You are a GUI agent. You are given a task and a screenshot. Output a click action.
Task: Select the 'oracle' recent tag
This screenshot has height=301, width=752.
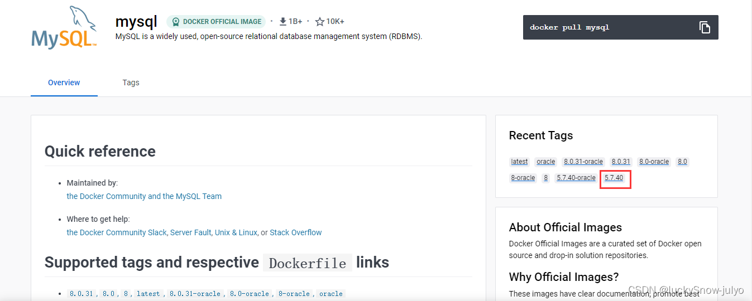(545, 162)
